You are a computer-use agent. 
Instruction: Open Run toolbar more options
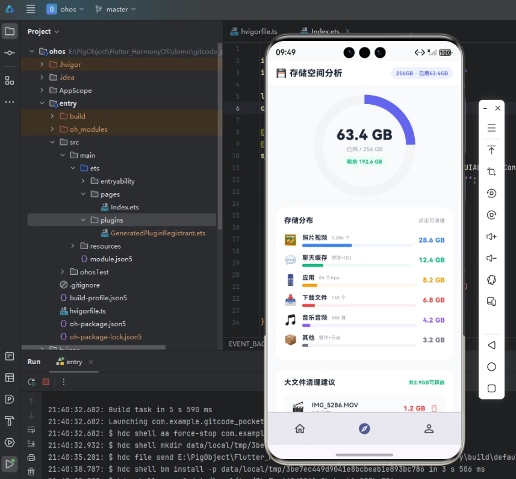click(63, 382)
